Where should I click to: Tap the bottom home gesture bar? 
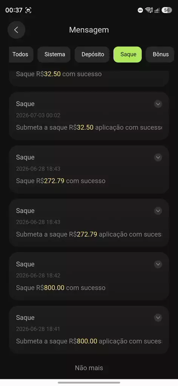(89, 383)
